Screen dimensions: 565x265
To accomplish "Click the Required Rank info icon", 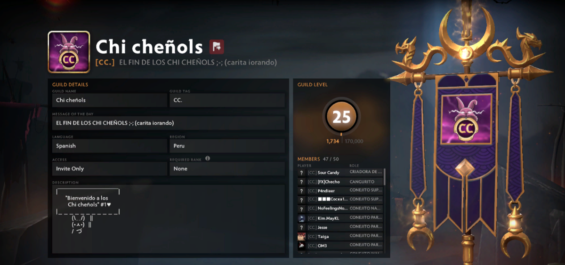I will click(x=208, y=159).
